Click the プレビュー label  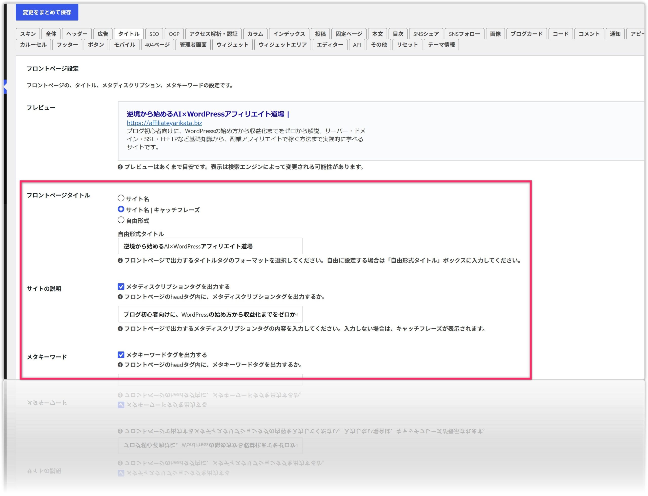[41, 107]
